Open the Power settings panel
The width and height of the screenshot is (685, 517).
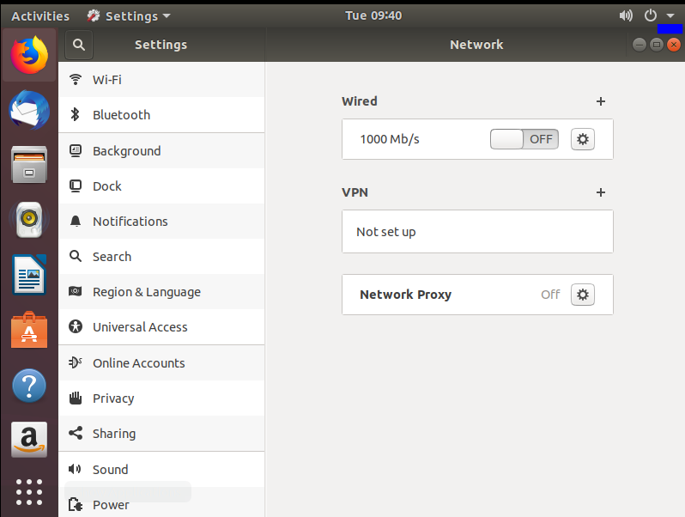161,504
